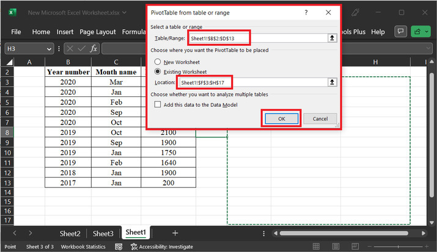The image size is (437, 252).
Task: Select the New Worksheet radio button
Action: pos(158,62)
